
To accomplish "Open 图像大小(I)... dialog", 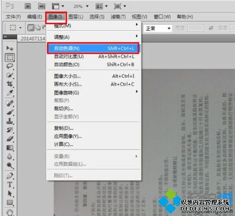I will point(94,76).
